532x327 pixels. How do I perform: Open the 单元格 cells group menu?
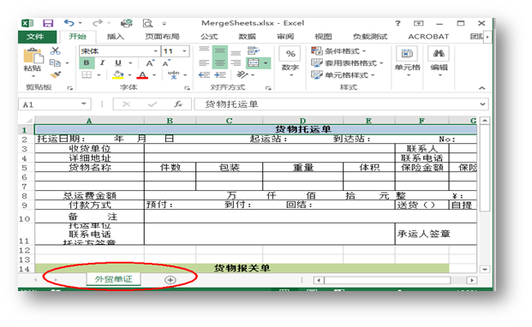[x=407, y=61]
